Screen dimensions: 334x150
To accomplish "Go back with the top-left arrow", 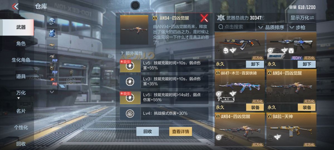I will 16,6.
